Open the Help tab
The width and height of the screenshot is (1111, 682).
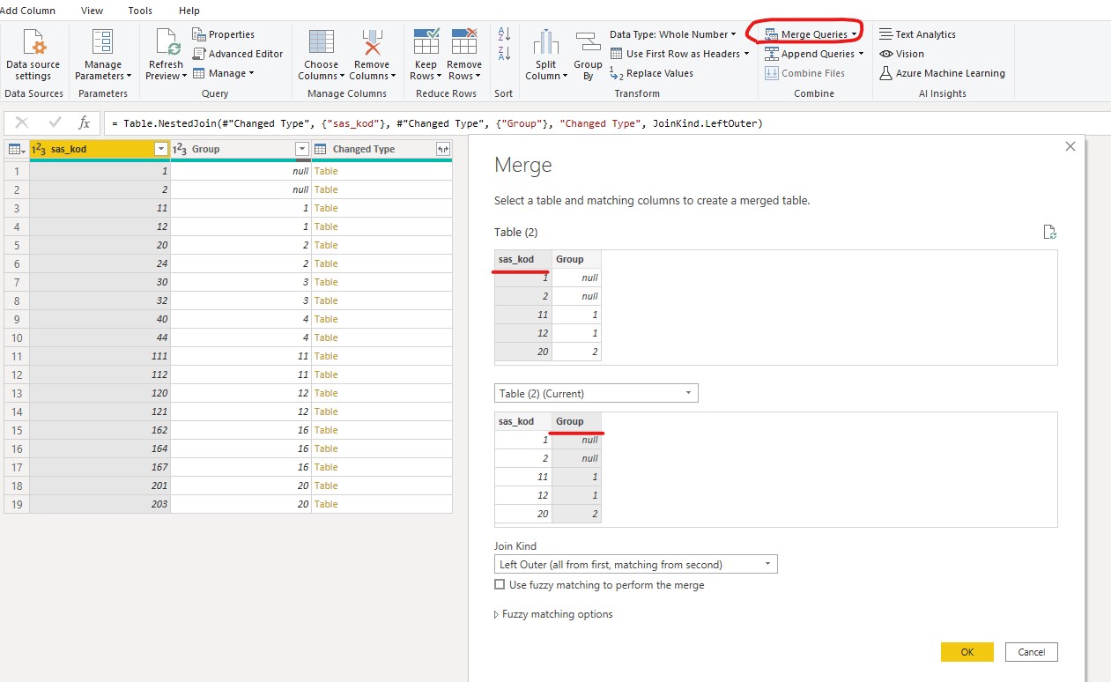[x=189, y=11]
